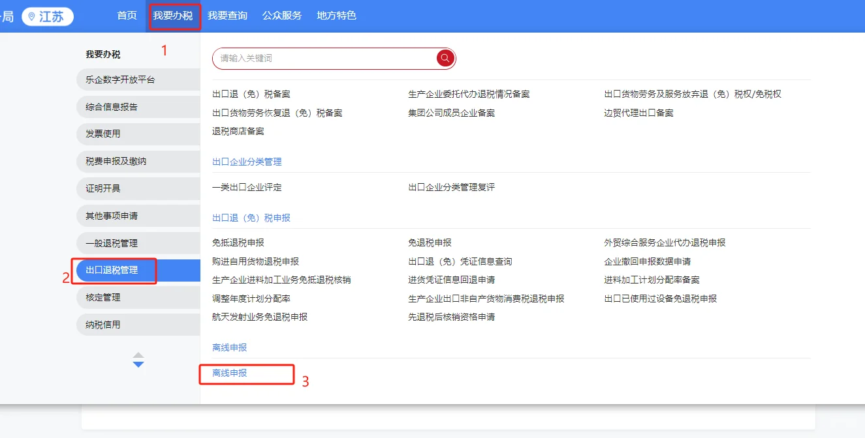Click the 江苏 location pin selector
The height and width of the screenshot is (438, 865).
click(x=46, y=16)
